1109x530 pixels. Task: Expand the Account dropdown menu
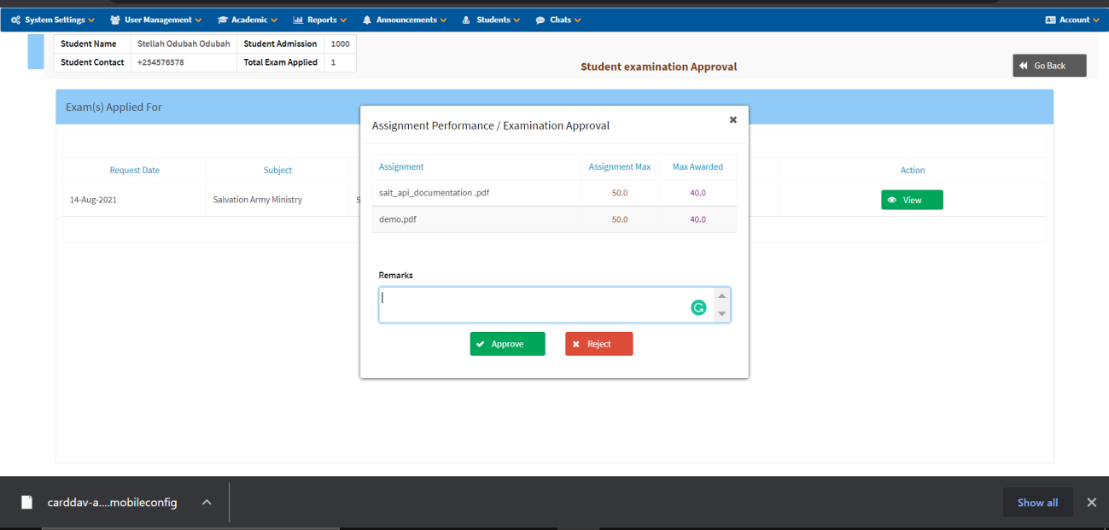pyautogui.click(x=1072, y=20)
